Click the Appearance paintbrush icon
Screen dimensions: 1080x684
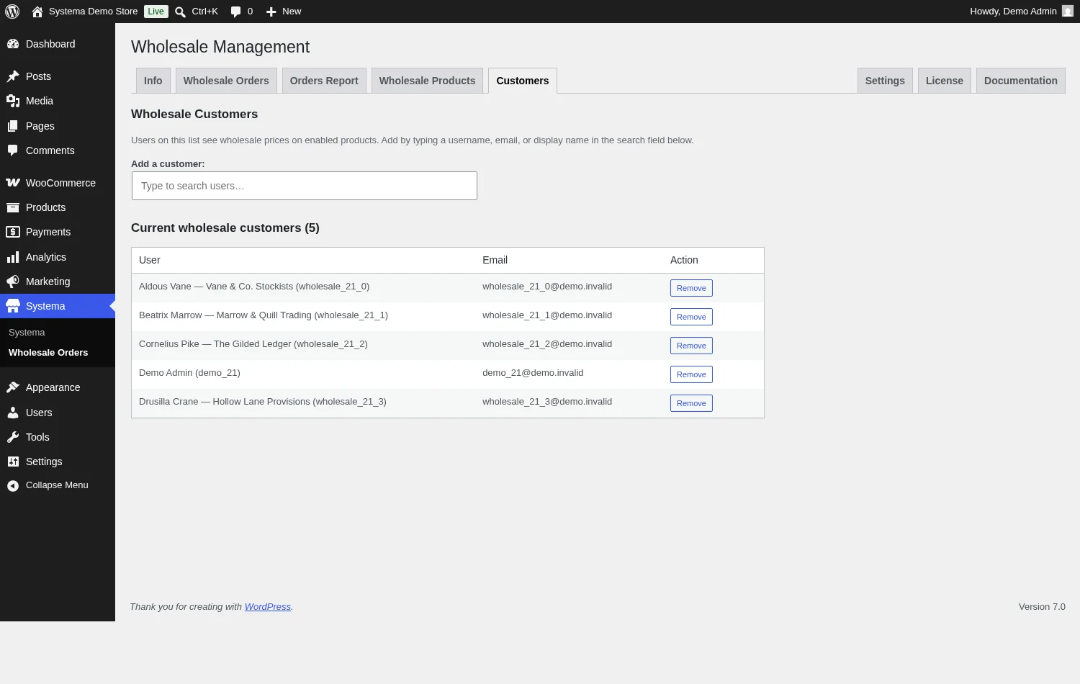click(13, 387)
